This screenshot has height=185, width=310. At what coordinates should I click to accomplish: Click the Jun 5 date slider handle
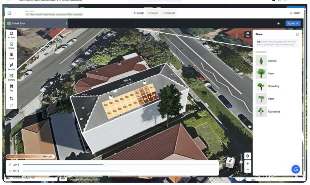(x=105, y=165)
